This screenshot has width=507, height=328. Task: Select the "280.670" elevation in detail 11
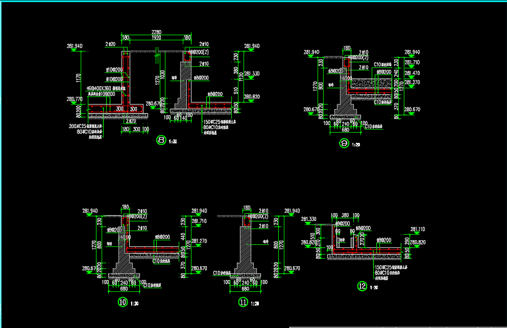click(x=292, y=268)
